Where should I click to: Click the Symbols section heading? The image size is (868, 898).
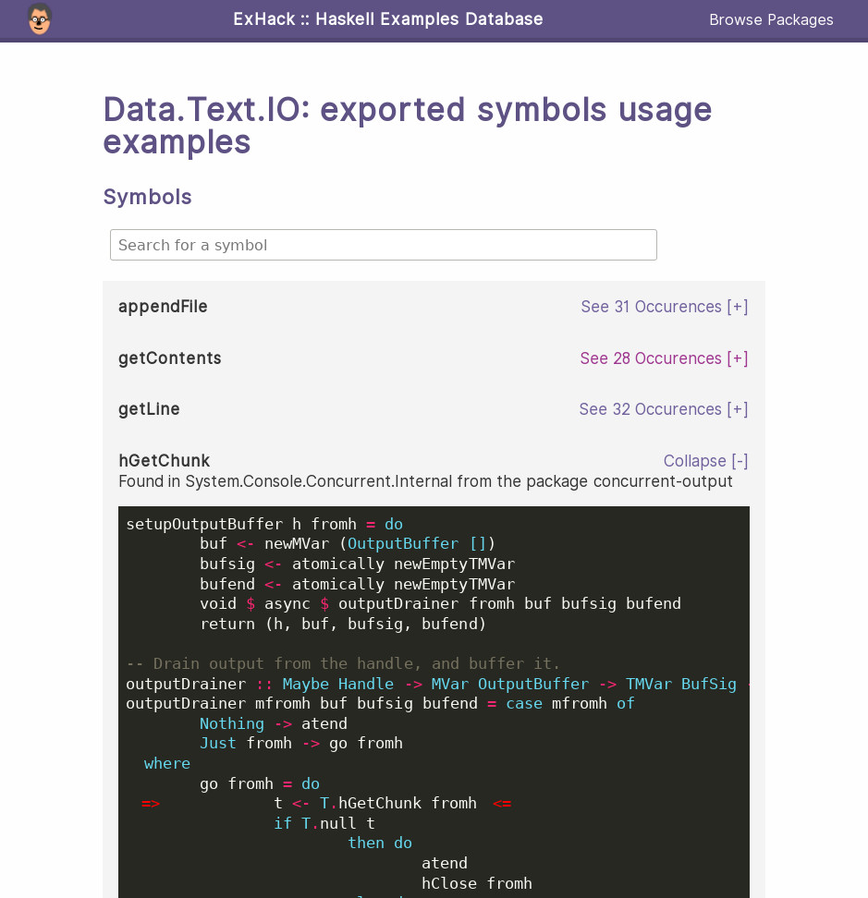(147, 197)
